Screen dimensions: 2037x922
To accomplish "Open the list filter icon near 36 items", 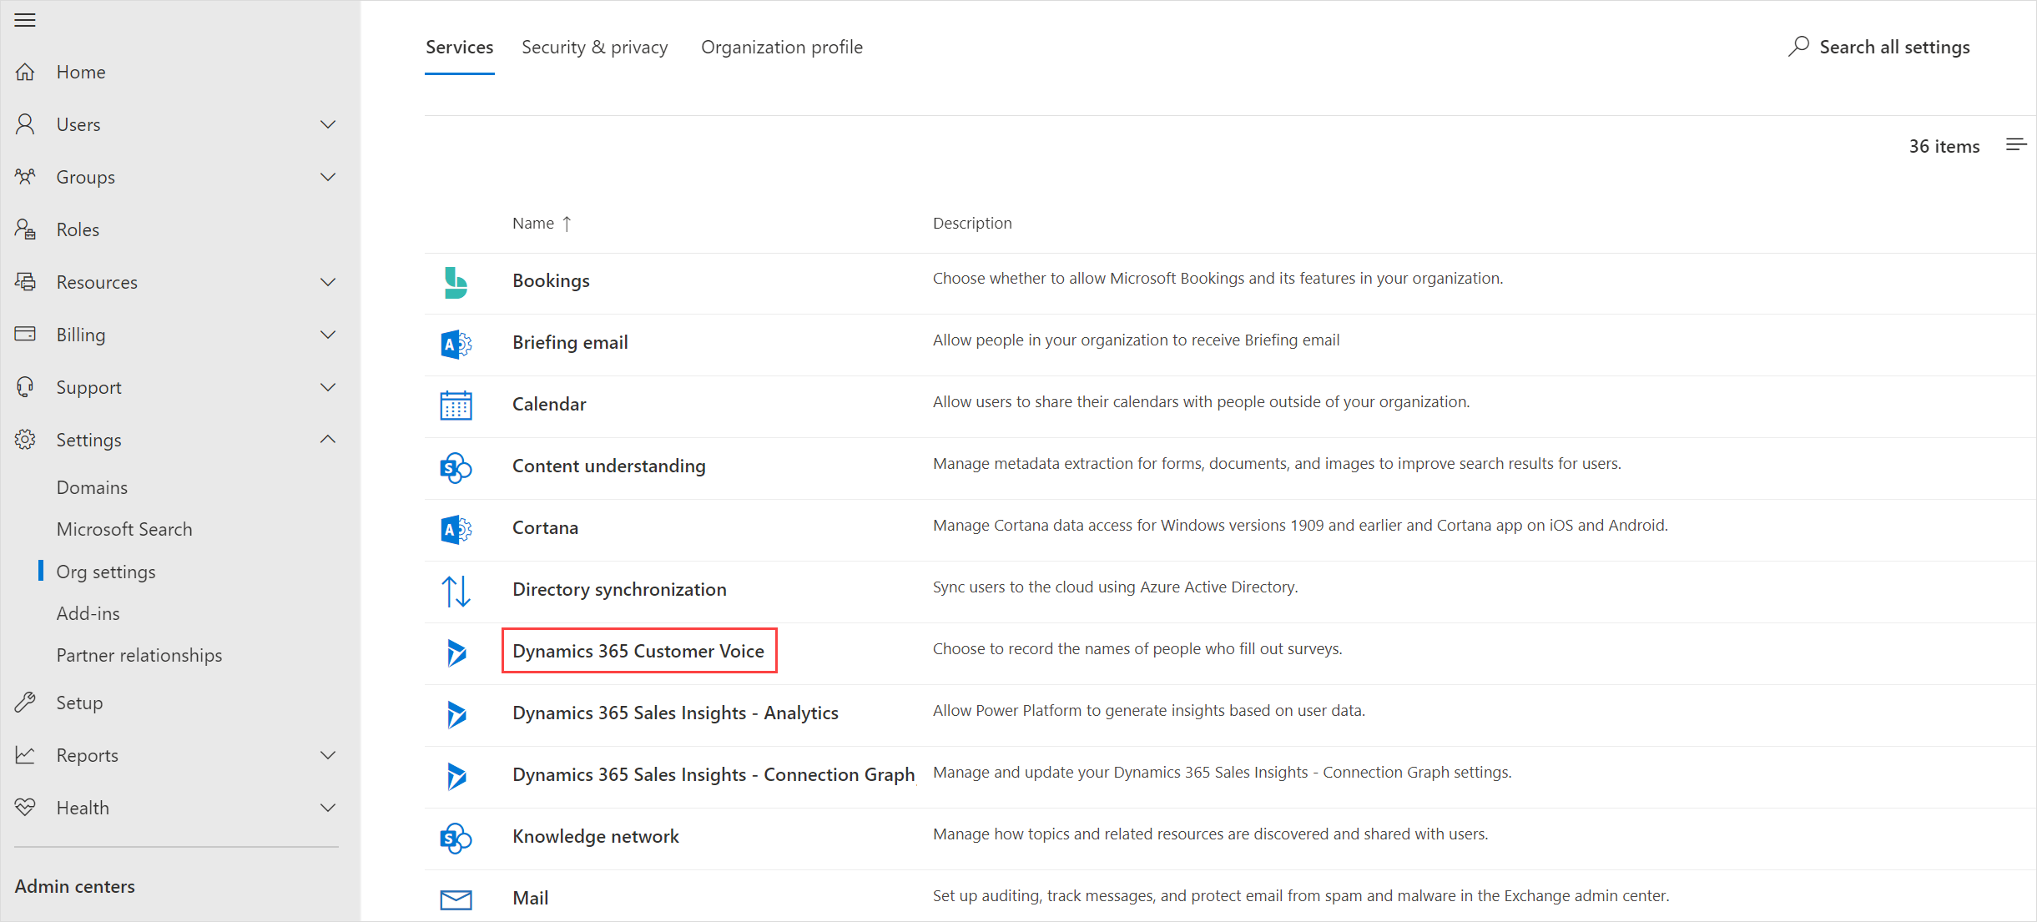I will [2017, 144].
